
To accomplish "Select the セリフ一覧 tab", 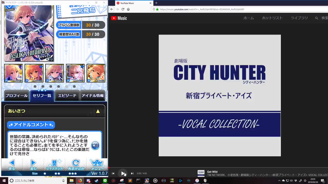I will click(42, 96).
